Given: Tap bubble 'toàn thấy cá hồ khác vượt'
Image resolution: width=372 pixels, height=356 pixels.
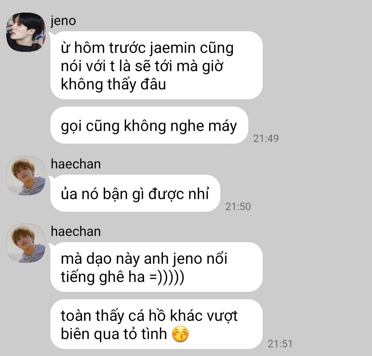Looking at the screenshot, I should coord(156,324).
